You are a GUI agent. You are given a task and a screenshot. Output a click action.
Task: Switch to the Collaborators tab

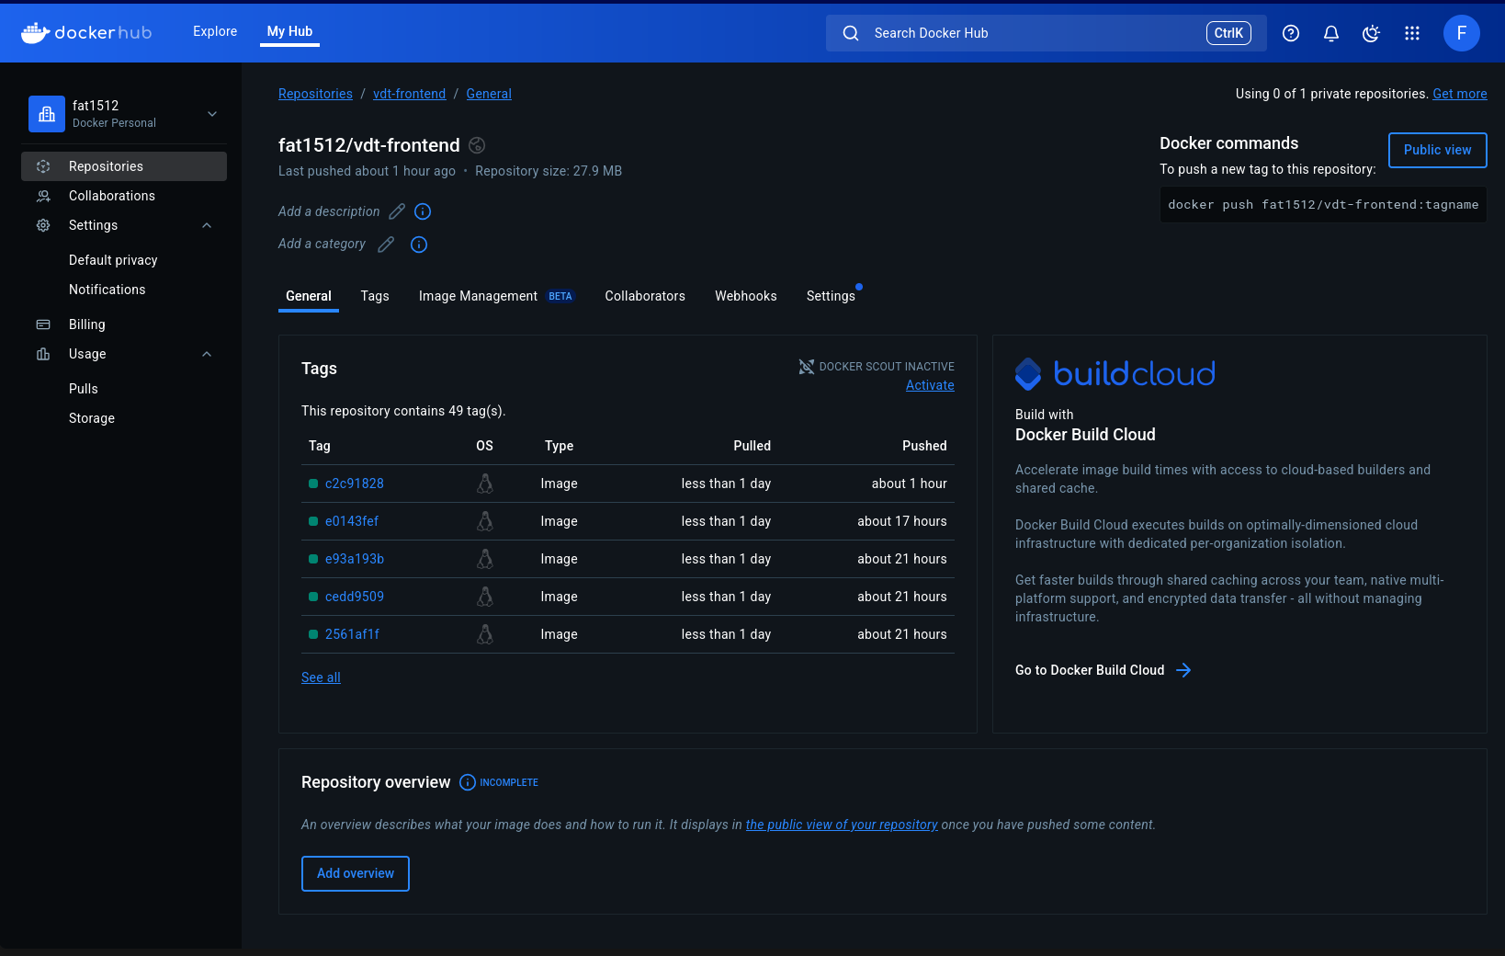coord(645,296)
